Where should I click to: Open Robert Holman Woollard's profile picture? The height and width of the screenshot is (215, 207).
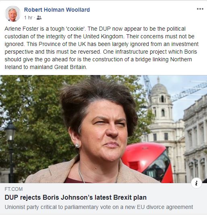tap(12, 14)
